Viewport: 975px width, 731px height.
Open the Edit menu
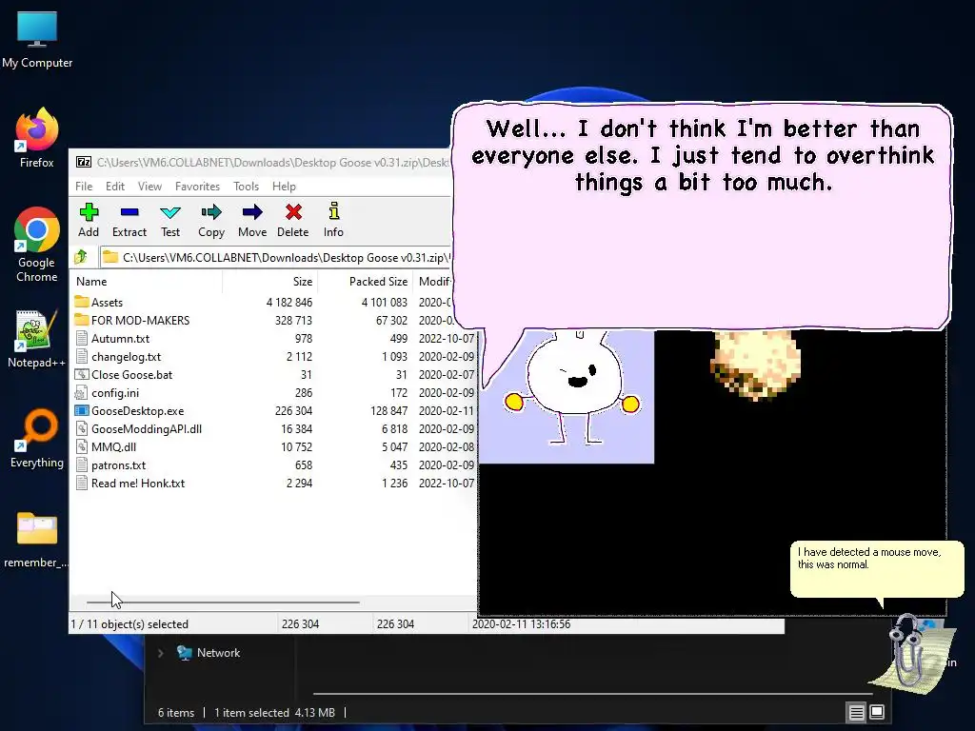pos(115,187)
